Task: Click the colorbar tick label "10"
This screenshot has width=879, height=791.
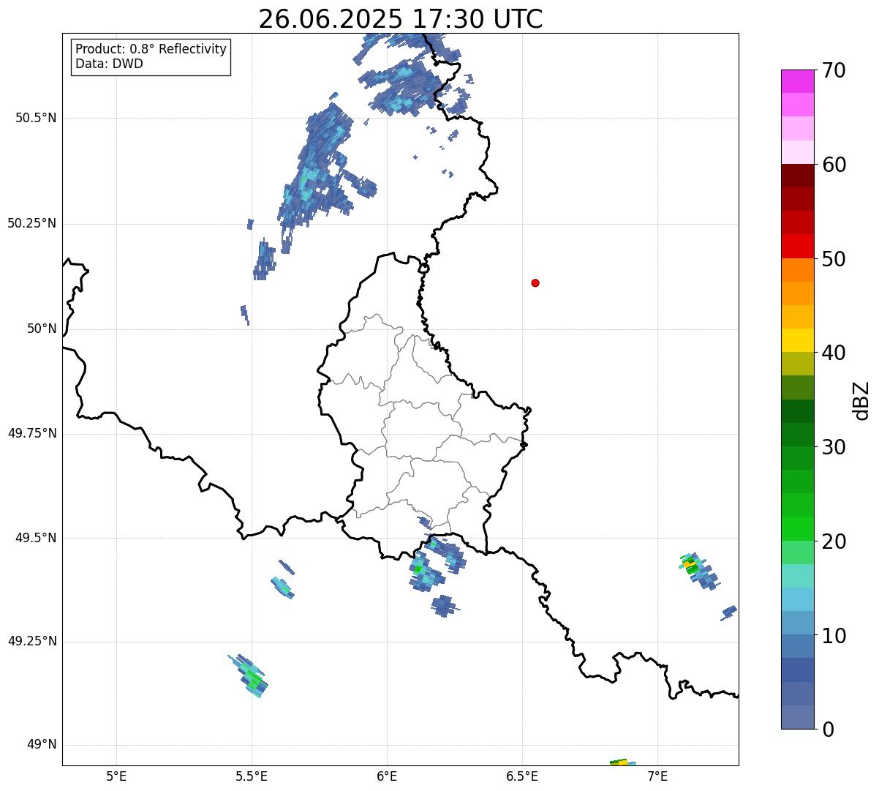Action: coord(834,637)
